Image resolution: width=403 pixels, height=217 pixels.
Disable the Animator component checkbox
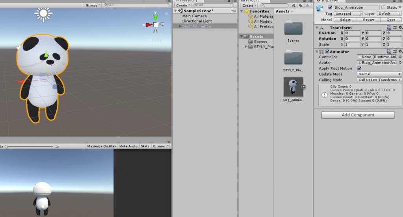327,51
